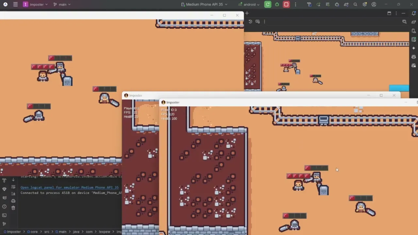Click core breadcrumb in navigation bar
The image size is (418, 235).
(x=32, y=232)
